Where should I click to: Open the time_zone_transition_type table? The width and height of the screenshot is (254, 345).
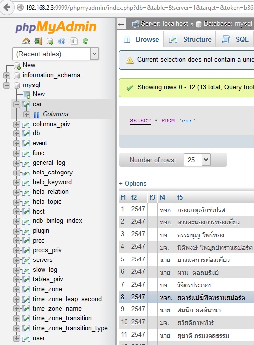point(70,328)
